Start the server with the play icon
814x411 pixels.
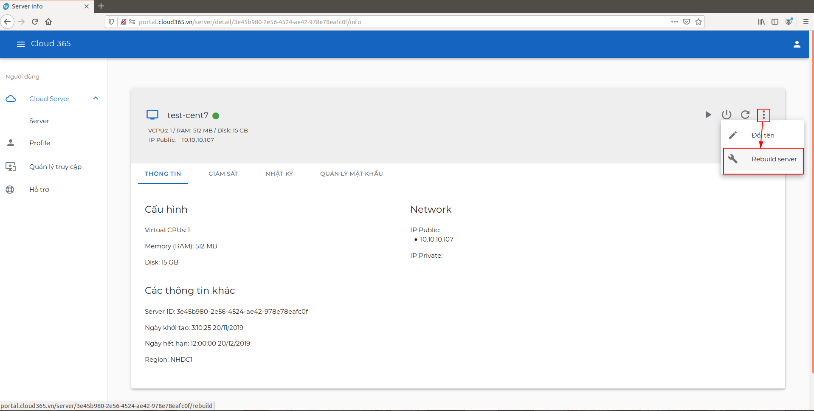click(x=708, y=115)
